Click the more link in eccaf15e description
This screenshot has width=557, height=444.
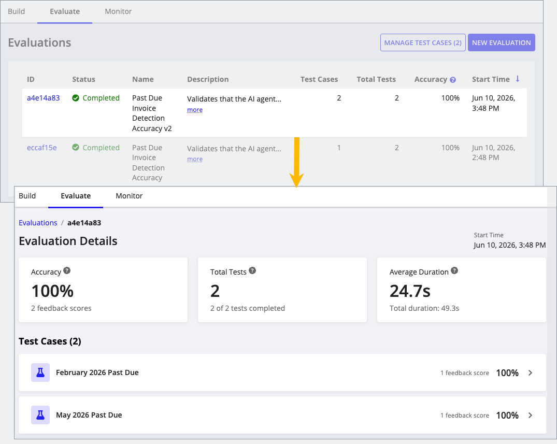click(x=195, y=159)
